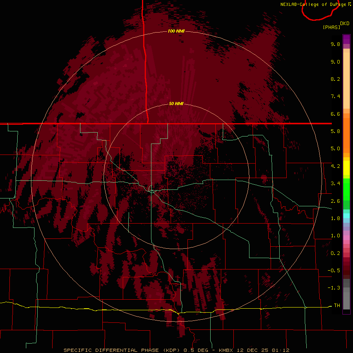Click the purple top segment of color bar
Image resolution: width=353 pixels, height=353 pixels.
click(346, 40)
